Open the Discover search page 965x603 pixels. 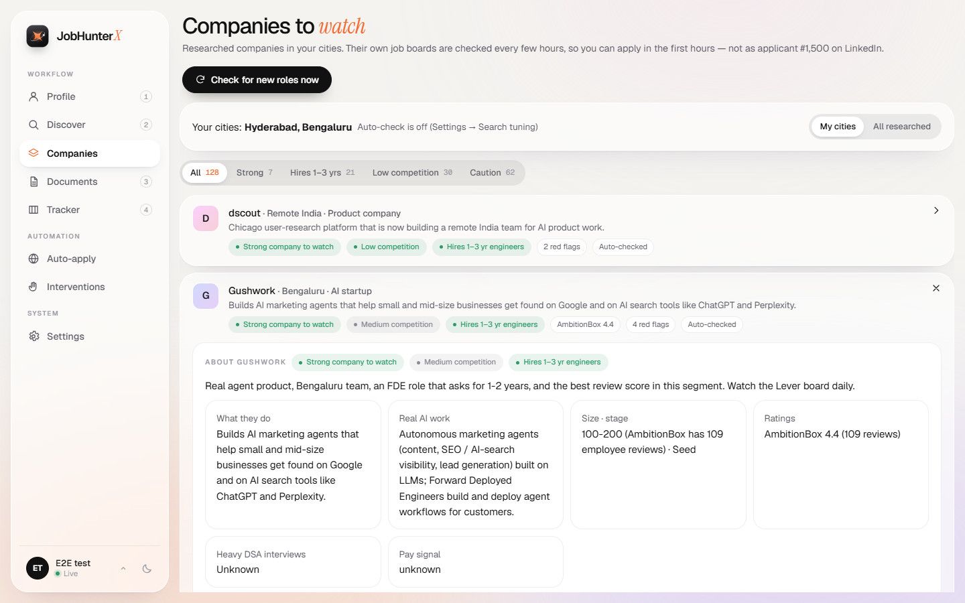click(90, 125)
